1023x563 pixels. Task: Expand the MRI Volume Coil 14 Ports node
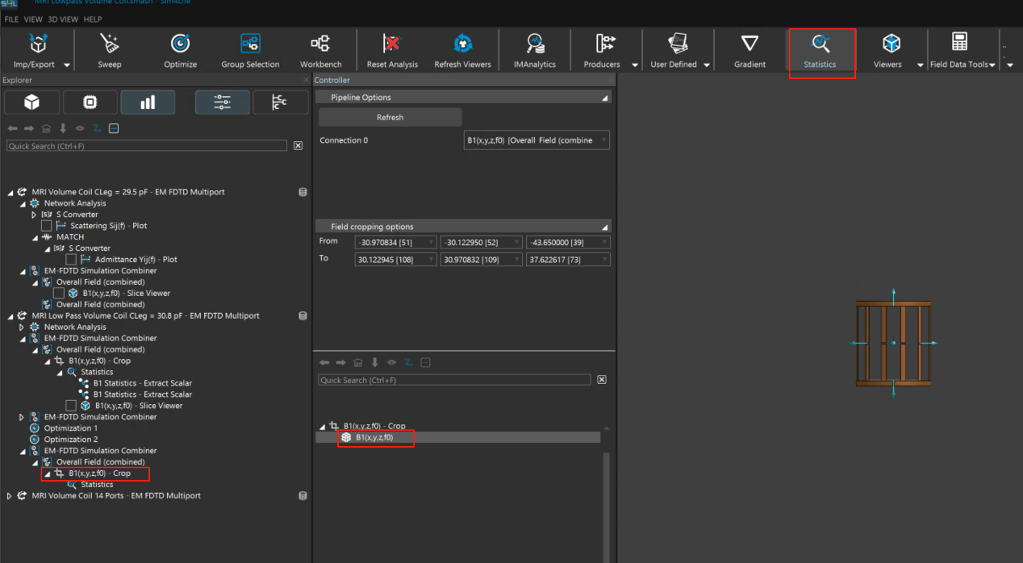click(10, 496)
